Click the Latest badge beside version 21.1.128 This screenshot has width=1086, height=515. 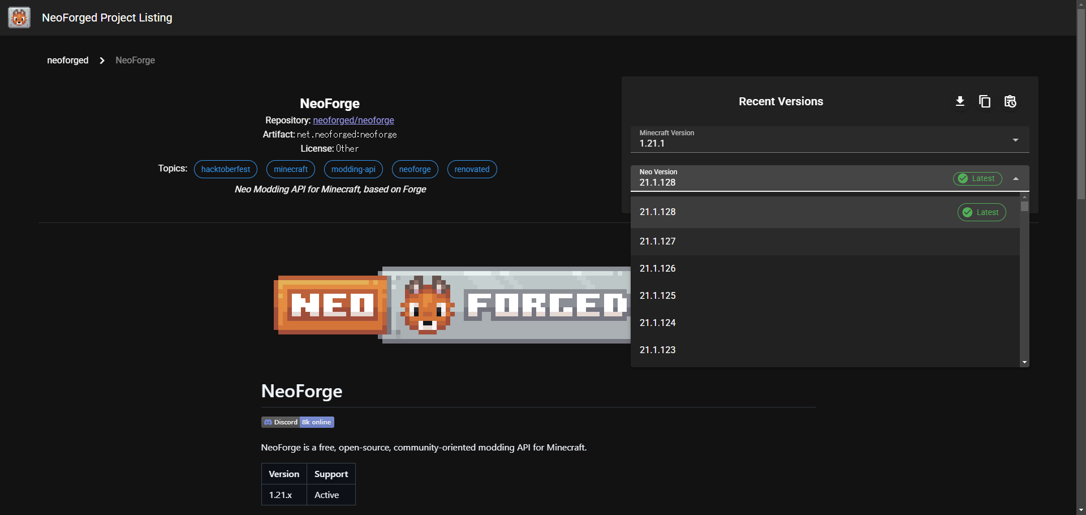coord(981,212)
